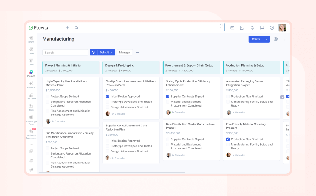The width and height of the screenshot is (316, 196).
Task: Open board settings gear icon
Action: pos(276,39)
